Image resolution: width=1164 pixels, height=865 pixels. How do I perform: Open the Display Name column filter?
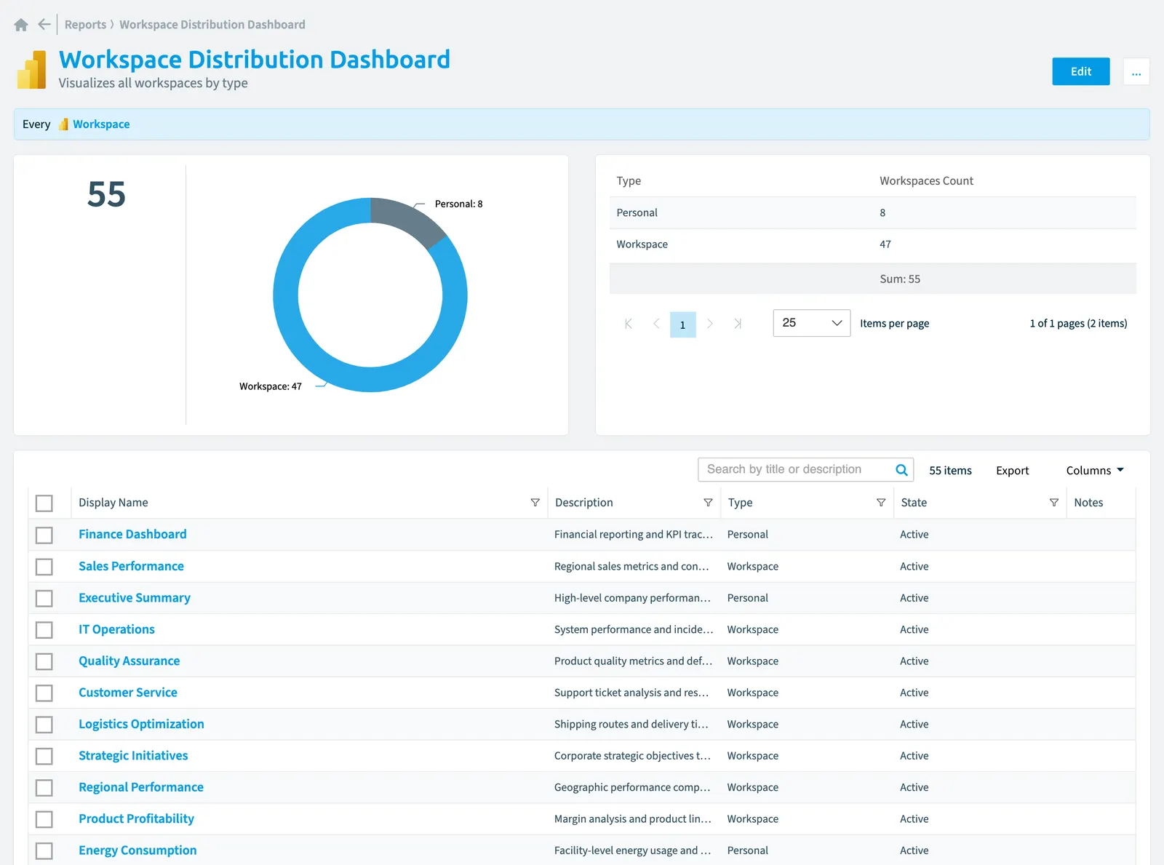click(535, 503)
